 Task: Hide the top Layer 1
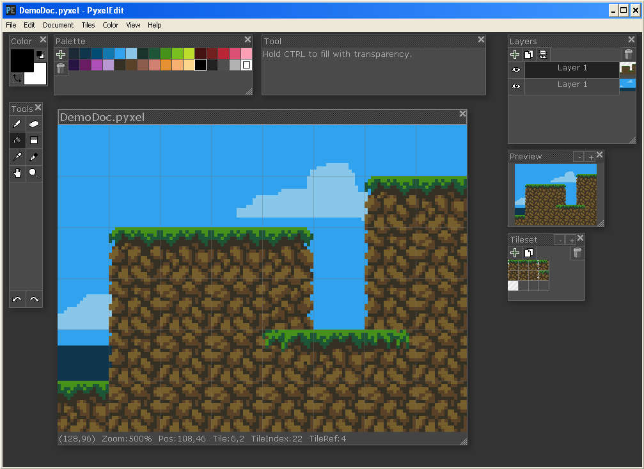[x=516, y=69]
